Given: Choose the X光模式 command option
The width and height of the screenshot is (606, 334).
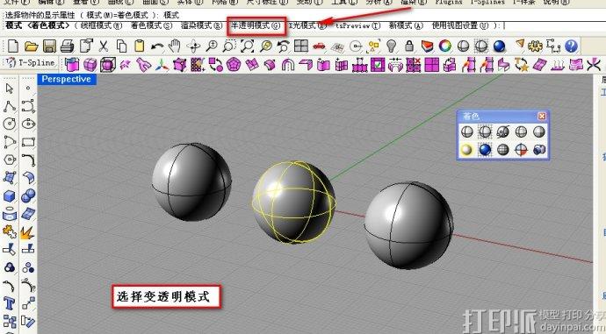Looking at the screenshot, I should coord(307,25).
